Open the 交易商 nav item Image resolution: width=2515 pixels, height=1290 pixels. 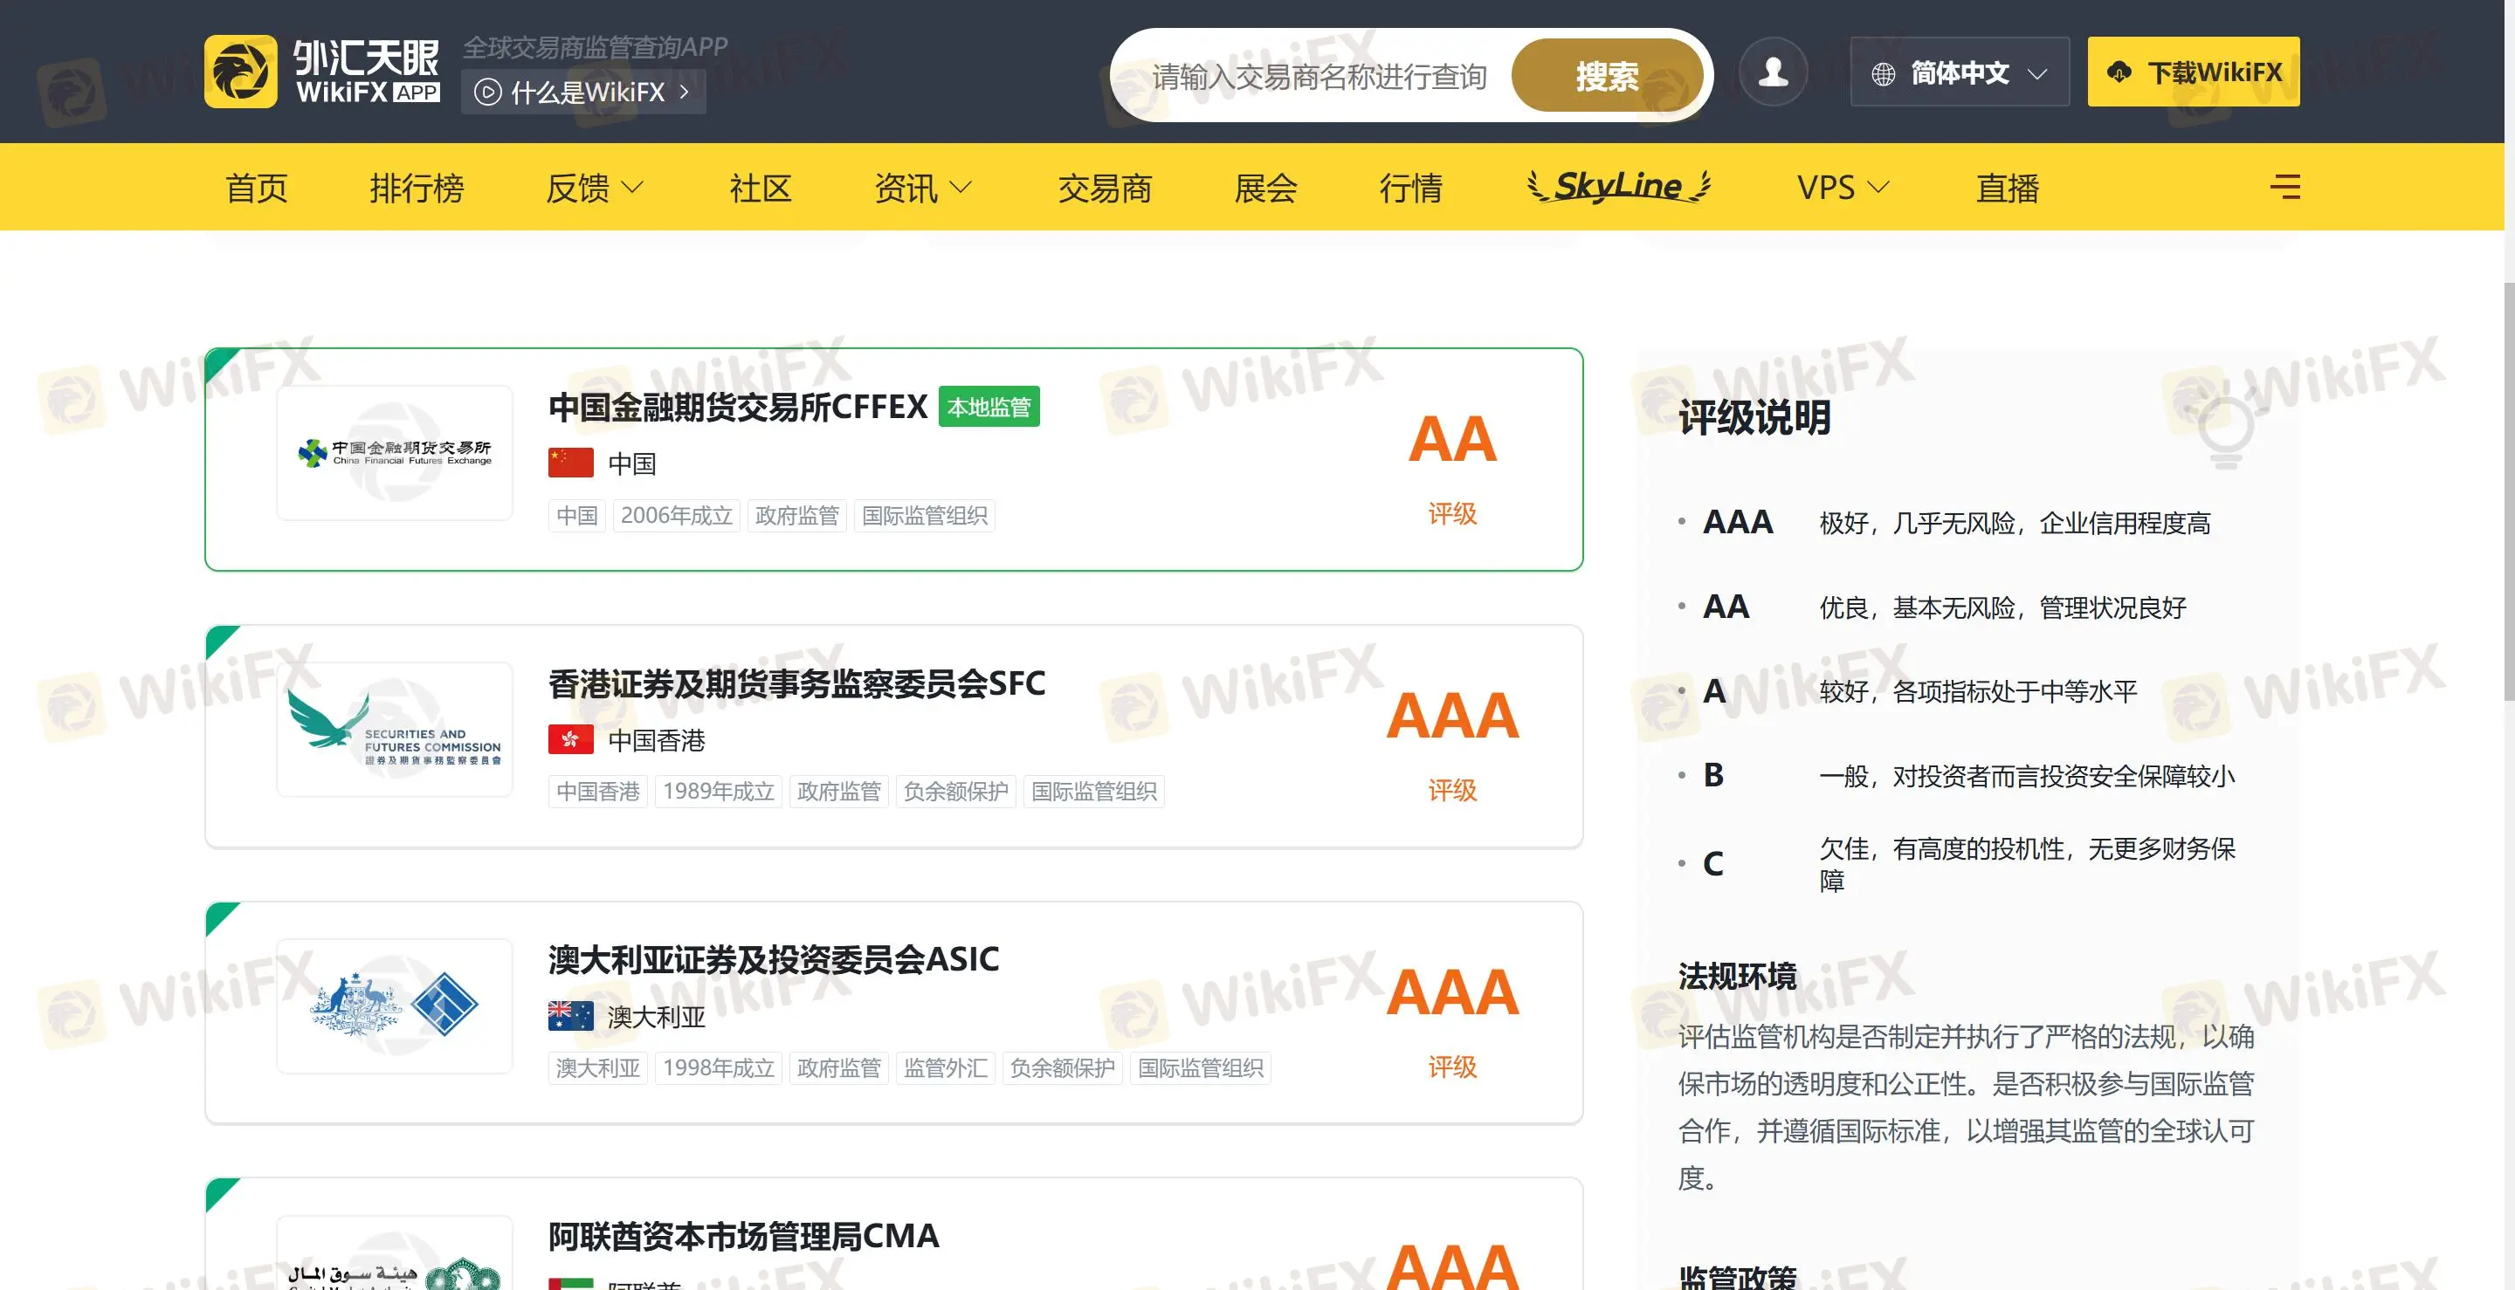[x=1106, y=188]
